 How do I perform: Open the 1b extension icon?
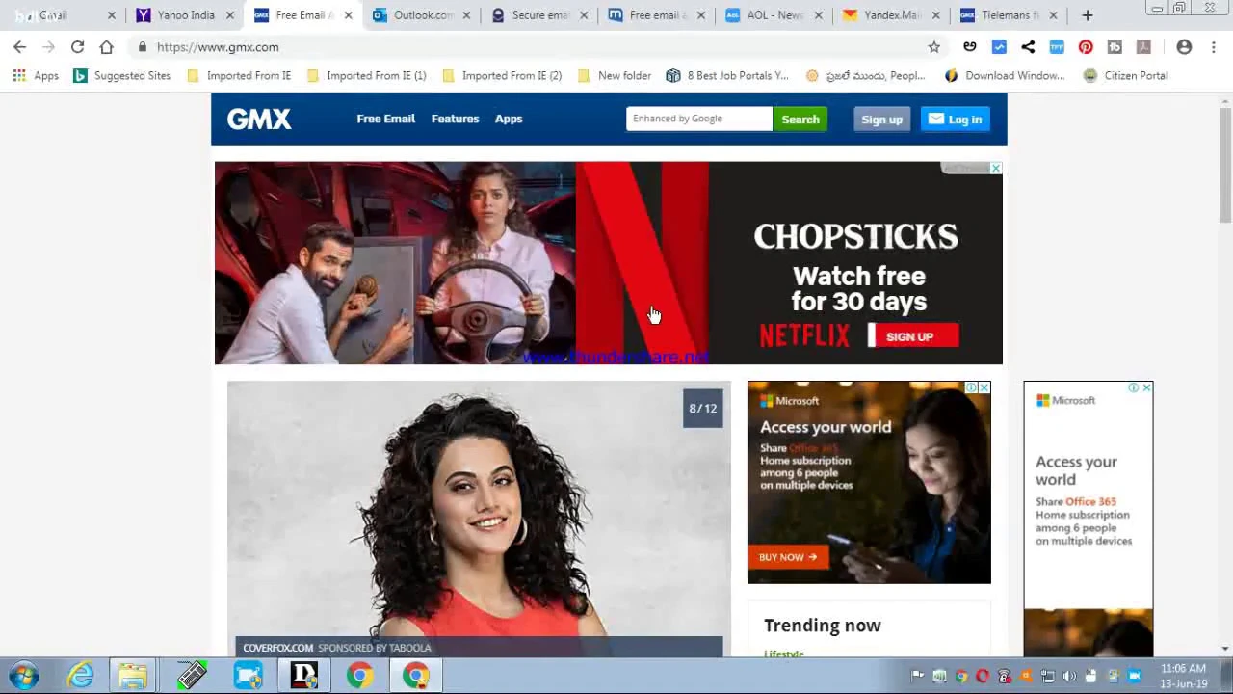pos(1115,46)
